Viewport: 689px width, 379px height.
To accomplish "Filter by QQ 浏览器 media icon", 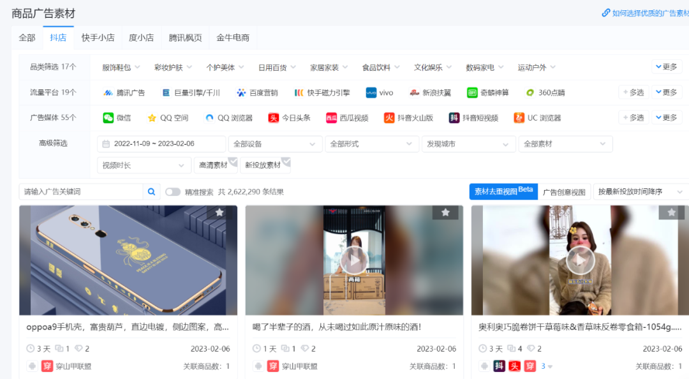I will tap(209, 118).
